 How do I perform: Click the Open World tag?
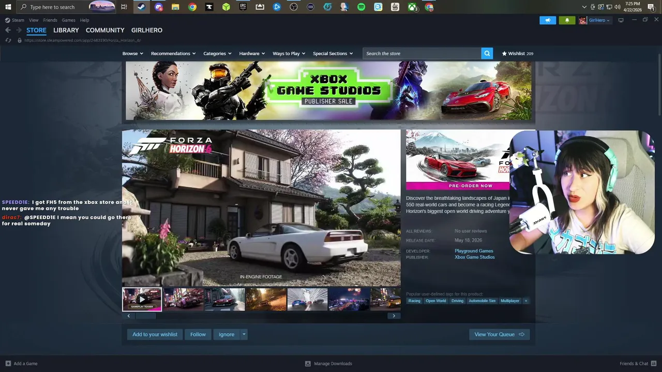pyautogui.click(x=436, y=301)
